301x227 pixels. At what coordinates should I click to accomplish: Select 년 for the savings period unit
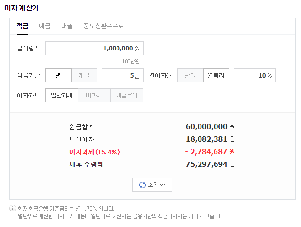point(58,75)
